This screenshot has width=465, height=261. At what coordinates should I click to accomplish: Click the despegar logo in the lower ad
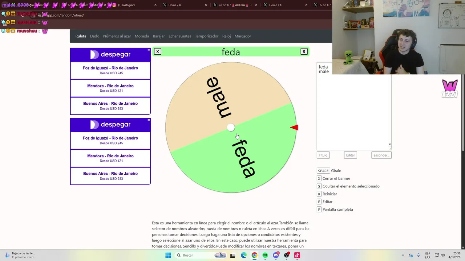pyautogui.click(x=110, y=125)
